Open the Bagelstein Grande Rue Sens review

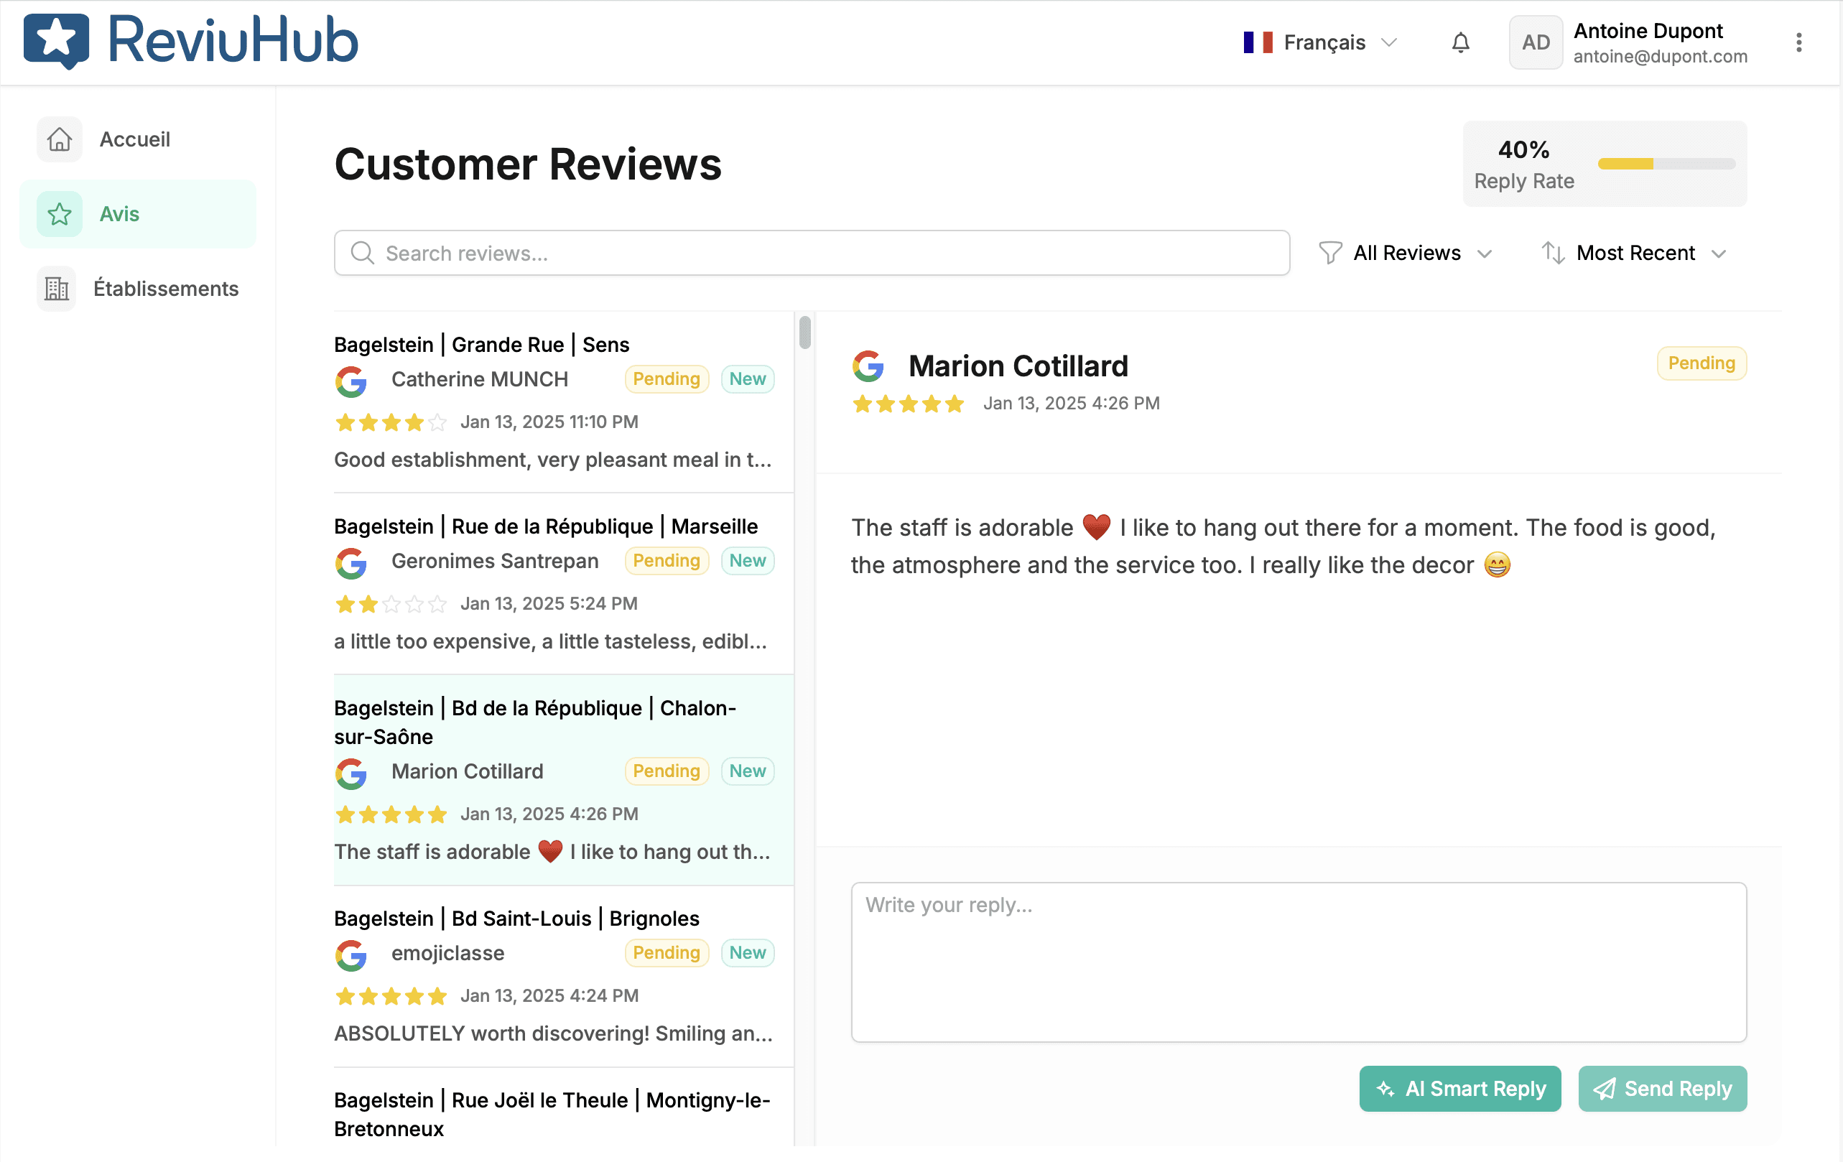pyautogui.click(x=563, y=402)
